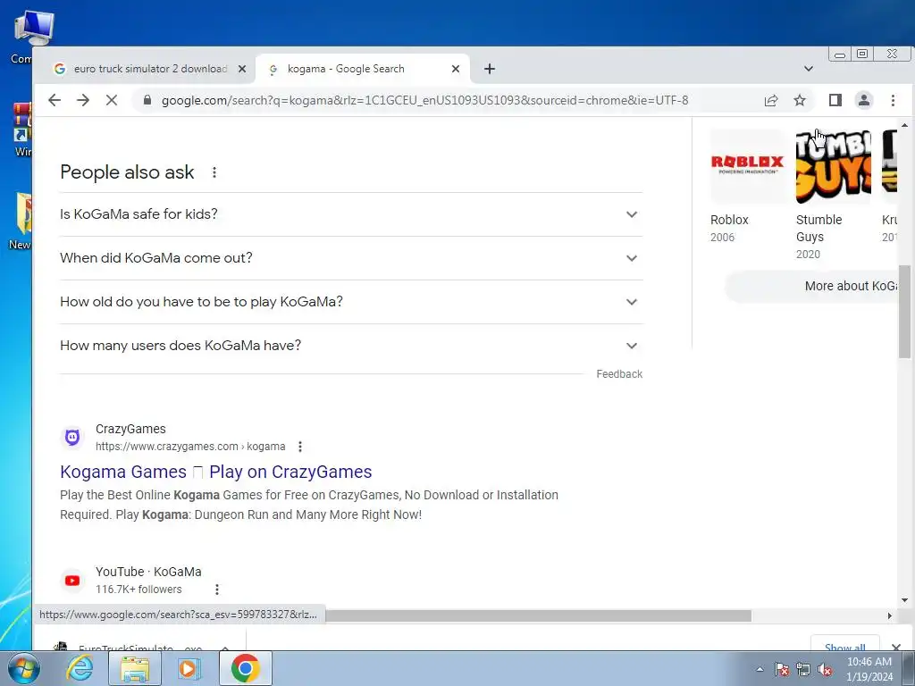Click the vertical scrollbar thumb

click(x=904, y=313)
